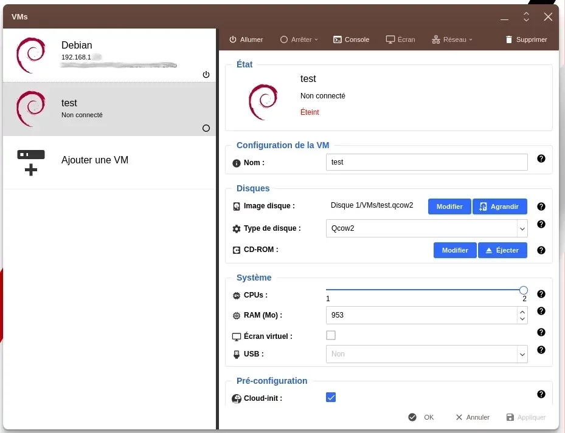Click the Debian logo of the Debian VM in list
Viewport: 565px width, 433px height.
coord(31,55)
